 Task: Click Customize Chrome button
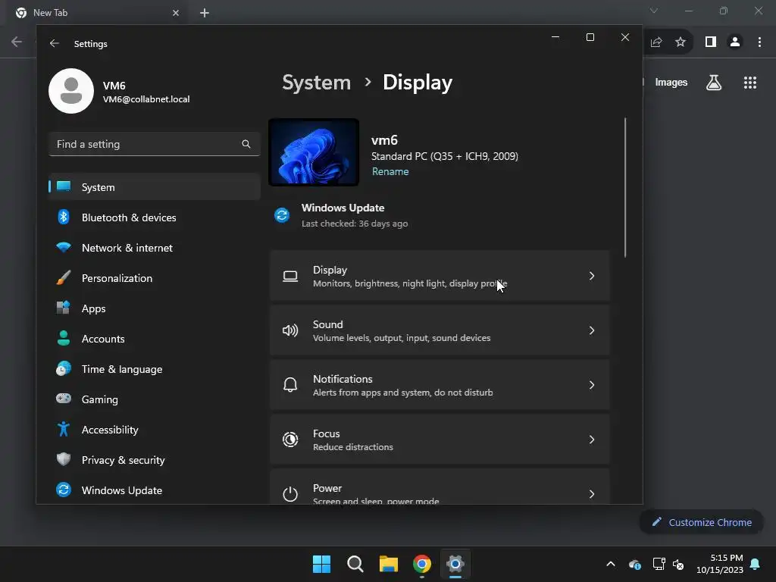click(x=702, y=522)
